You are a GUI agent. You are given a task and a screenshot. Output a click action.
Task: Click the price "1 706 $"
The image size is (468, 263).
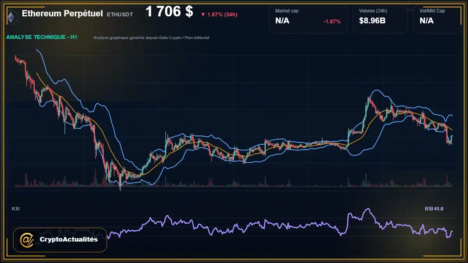click(169, 12)
